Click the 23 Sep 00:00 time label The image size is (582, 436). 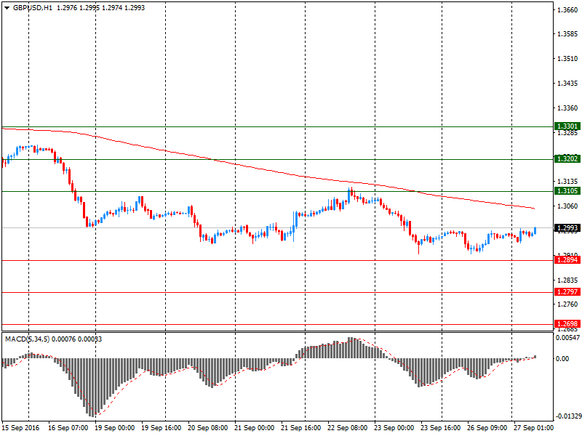[394, 428]
